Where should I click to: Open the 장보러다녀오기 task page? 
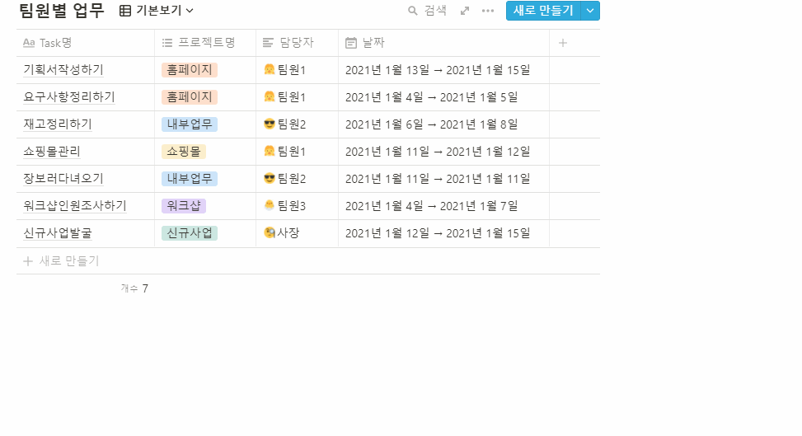pos(63,179)
